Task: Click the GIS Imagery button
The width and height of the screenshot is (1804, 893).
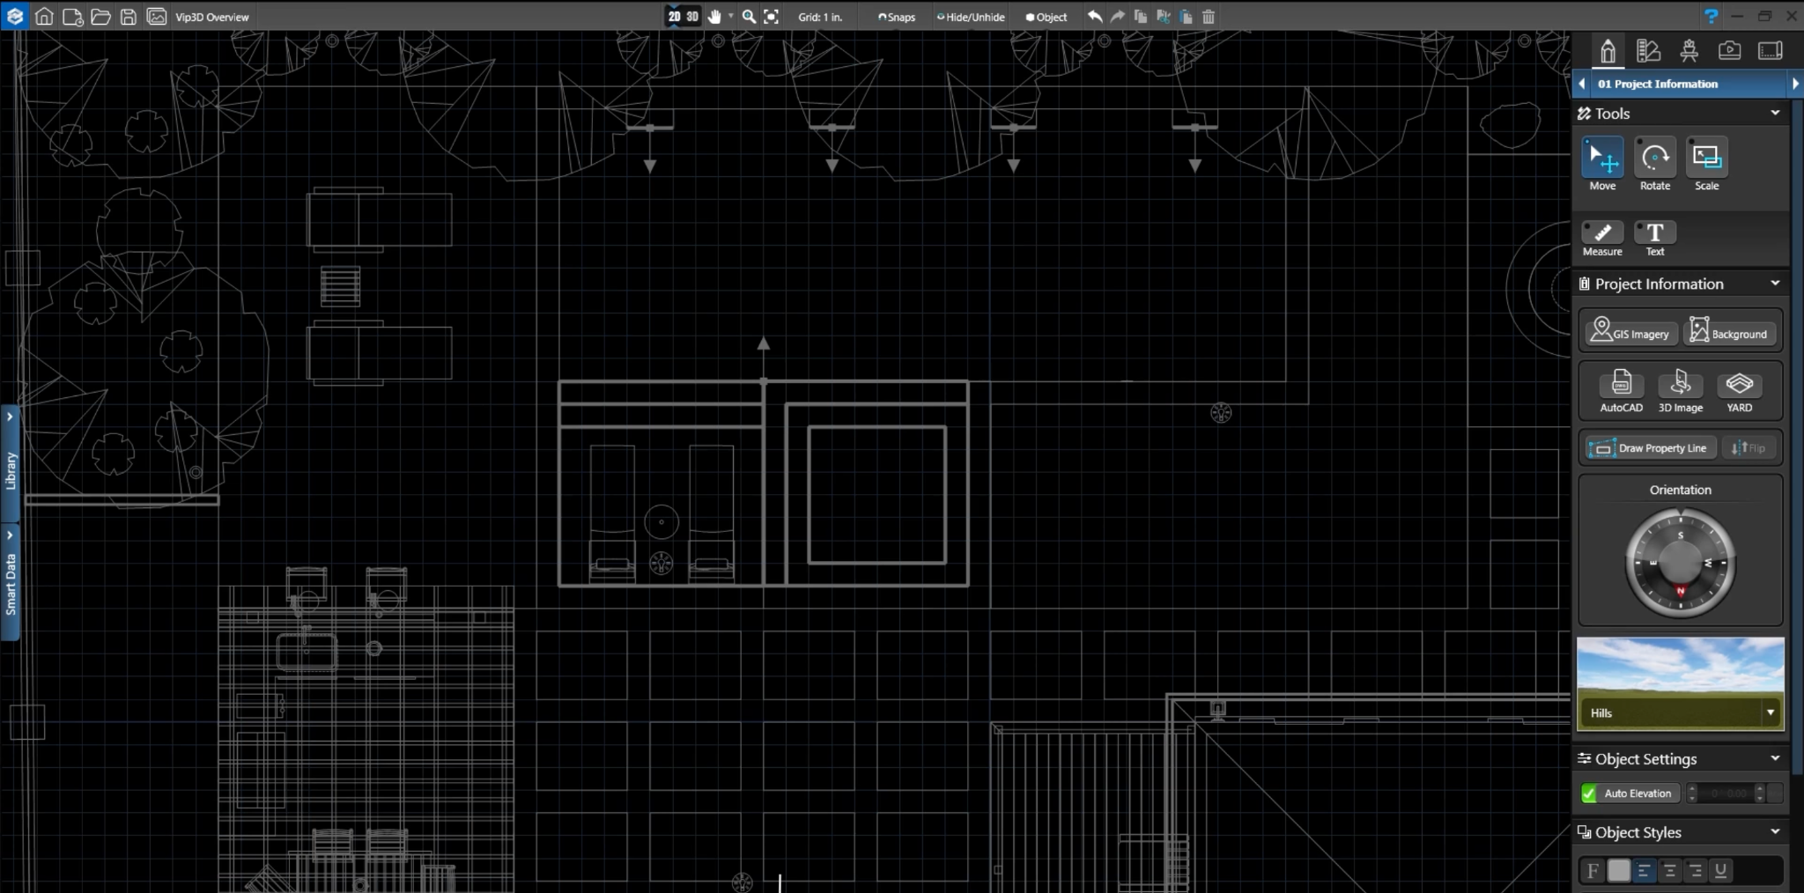Action: [x=1630, y=332]
